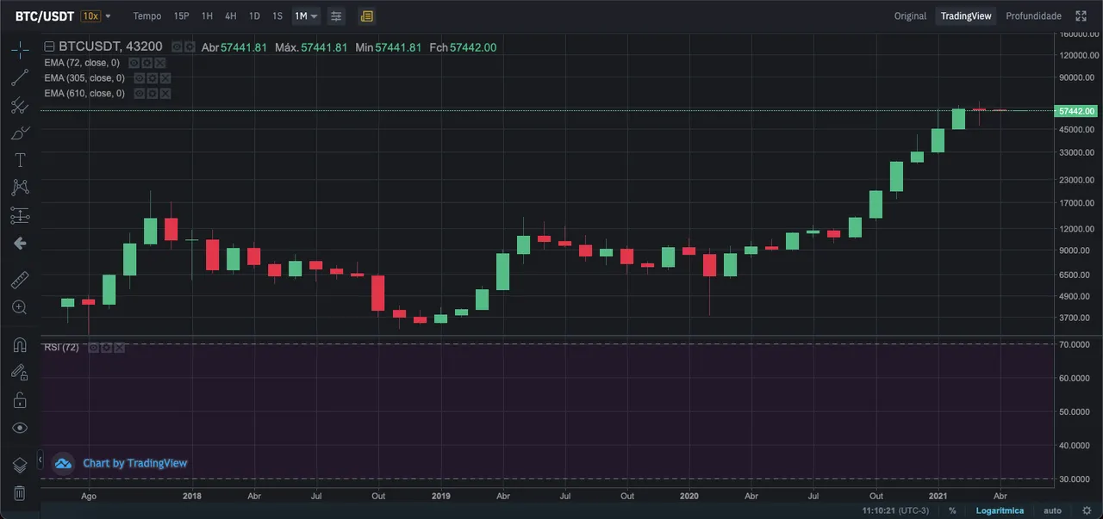The width and height of the screenshot is (1103, 519).
Task: Click the 57442.00 price label
Action: (1077, 111)
